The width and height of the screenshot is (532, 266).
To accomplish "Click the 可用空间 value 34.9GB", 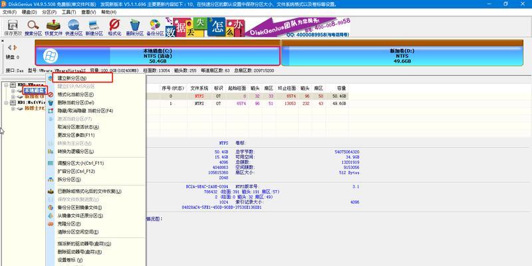I will (353, 157).
